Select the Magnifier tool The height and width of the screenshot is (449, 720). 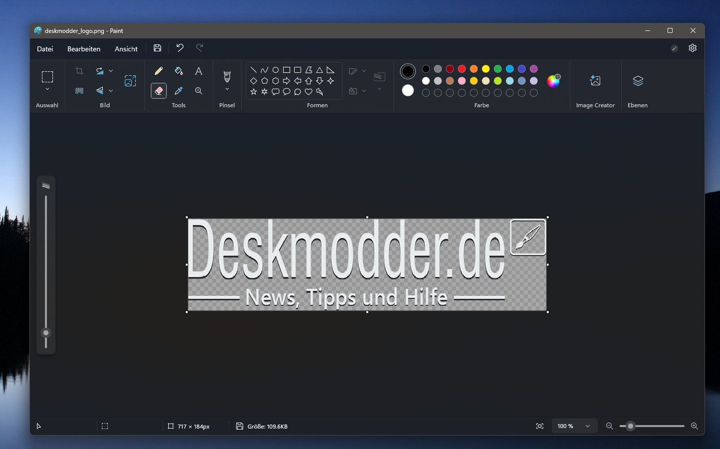coord(199,91)
